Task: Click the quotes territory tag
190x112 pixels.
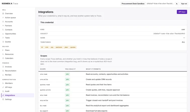Action: coord(73,47)
